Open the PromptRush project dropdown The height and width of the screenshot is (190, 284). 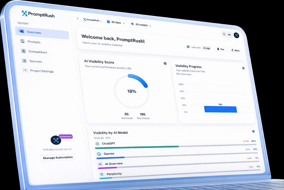point(93,20)
